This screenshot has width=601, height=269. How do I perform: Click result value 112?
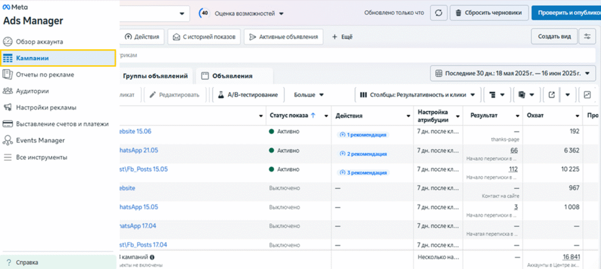click(x=512, y=169)
